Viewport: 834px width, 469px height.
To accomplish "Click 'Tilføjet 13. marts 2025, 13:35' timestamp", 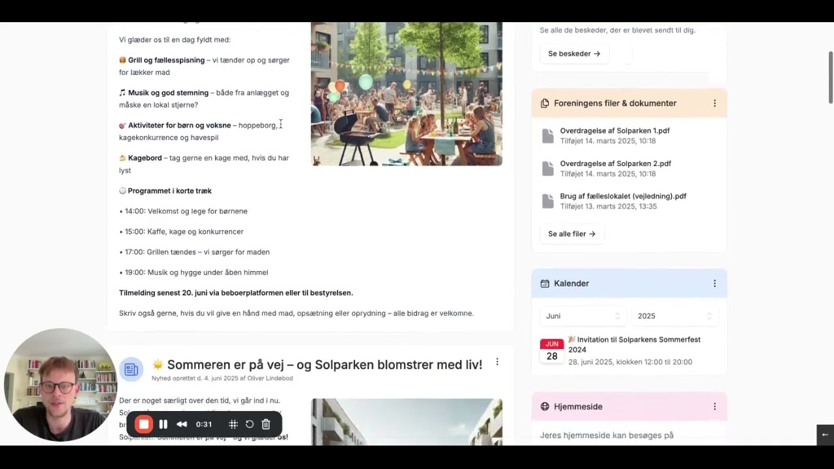I will click(x=609, y=206).
